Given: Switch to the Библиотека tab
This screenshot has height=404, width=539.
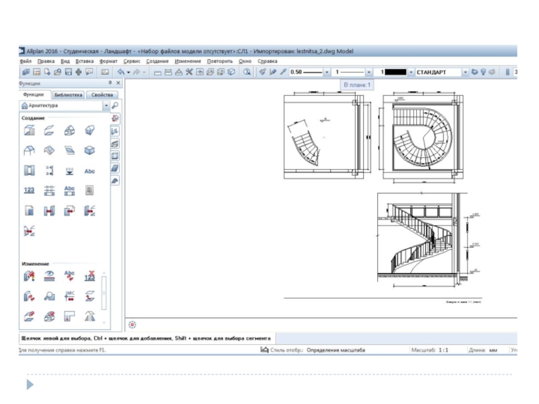Looking at the screenshot, I should [69, 95].
